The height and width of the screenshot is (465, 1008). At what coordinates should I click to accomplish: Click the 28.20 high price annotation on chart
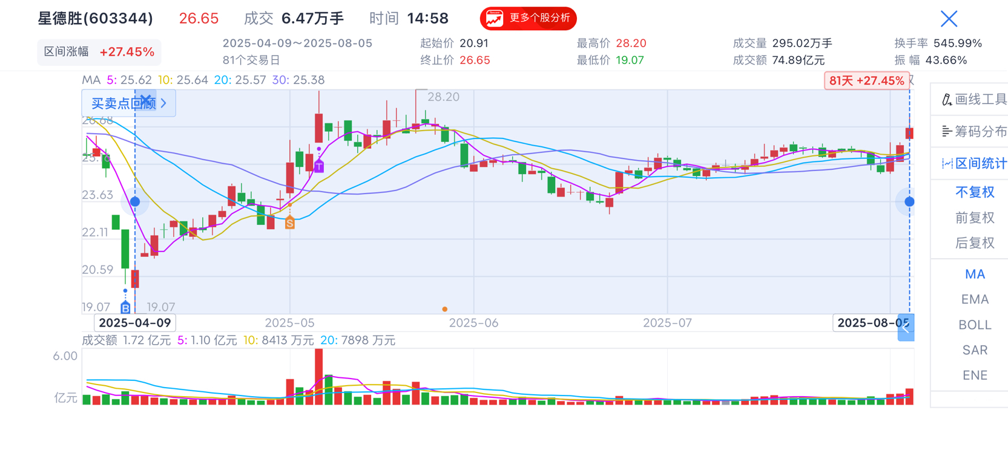[443, 97]
